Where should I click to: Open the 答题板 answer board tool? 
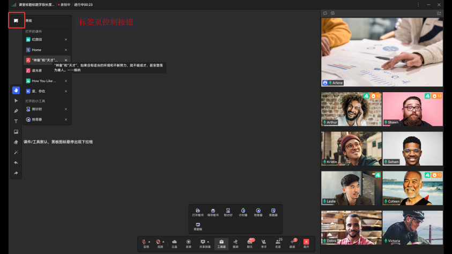198,227
